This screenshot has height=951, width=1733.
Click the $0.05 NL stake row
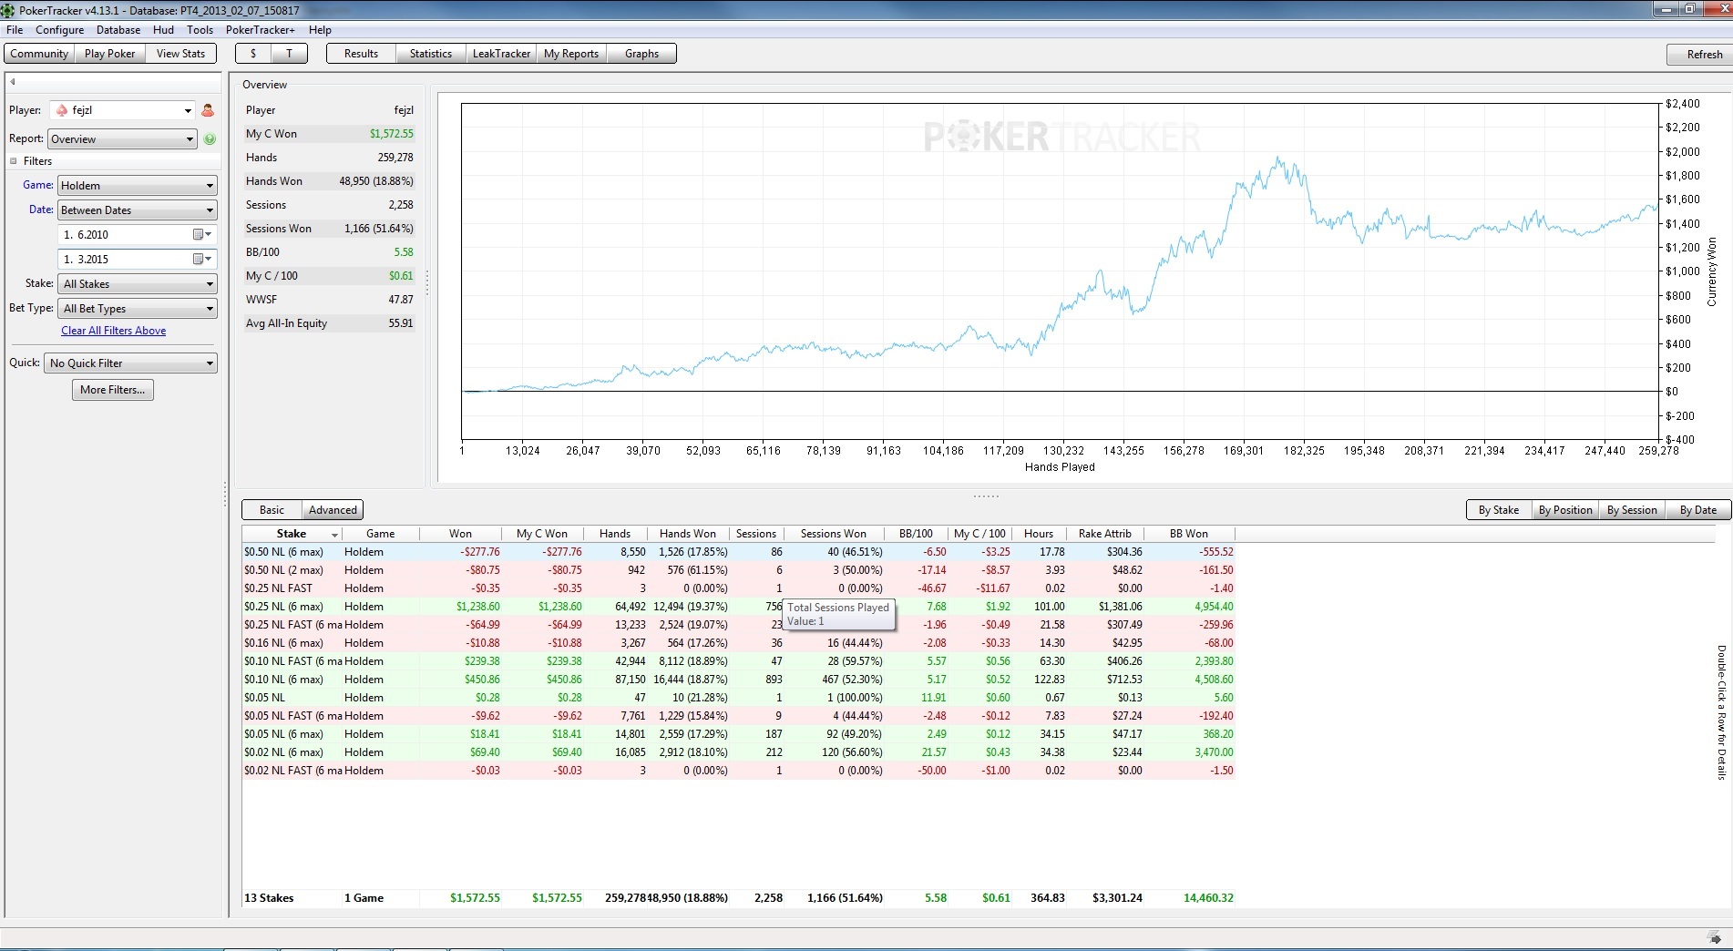coord(738,698)
